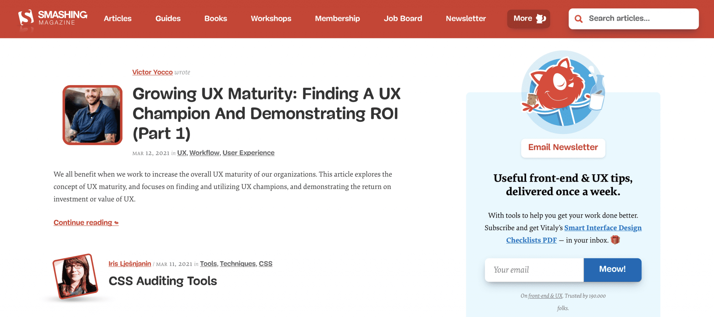
Task: Go to the Guides section
Action: pyautogui.click(x=168, y=18)
